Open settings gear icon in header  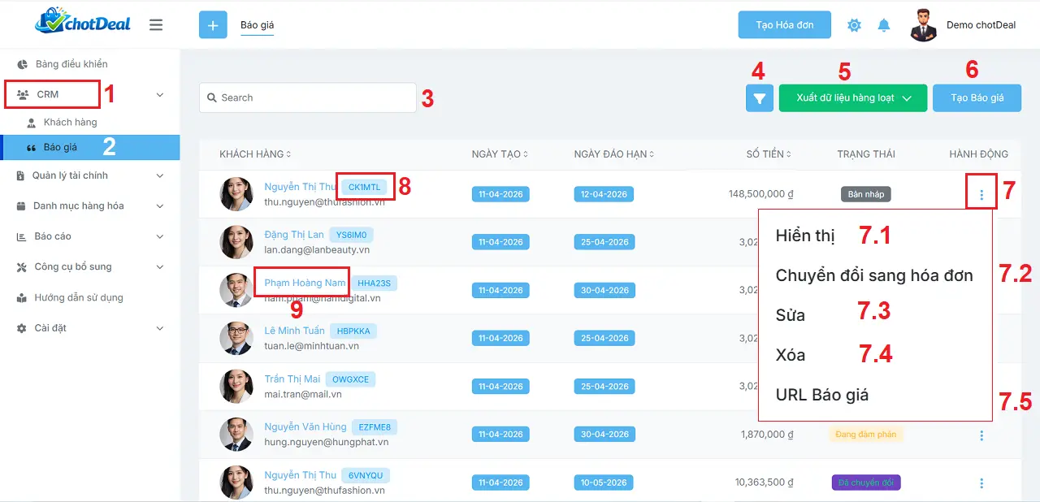tap(854, 25)
